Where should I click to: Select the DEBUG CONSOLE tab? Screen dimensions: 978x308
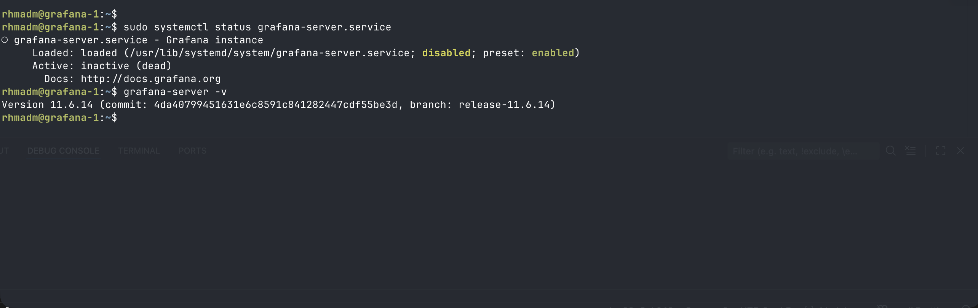point(63,151)
